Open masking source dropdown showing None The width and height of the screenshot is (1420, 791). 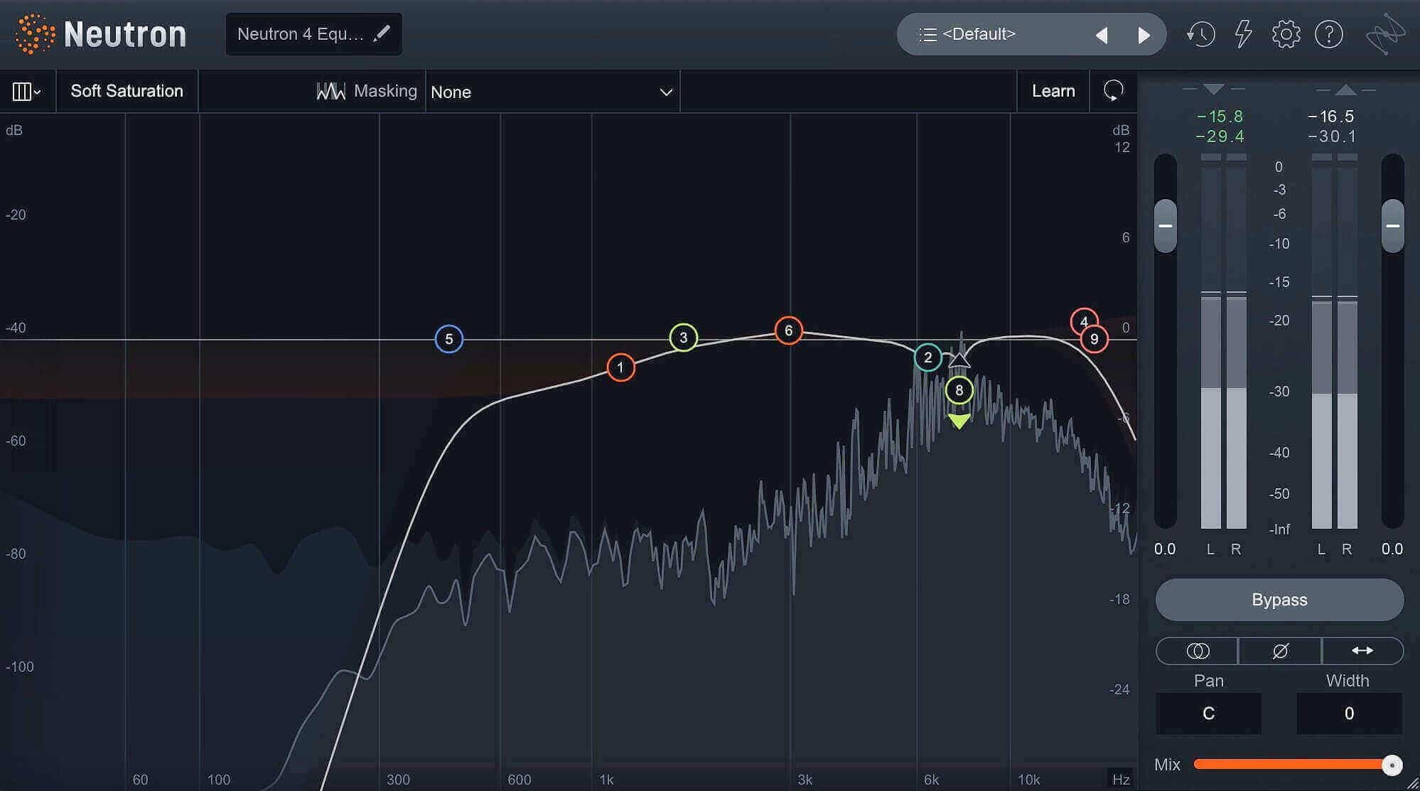552,92
